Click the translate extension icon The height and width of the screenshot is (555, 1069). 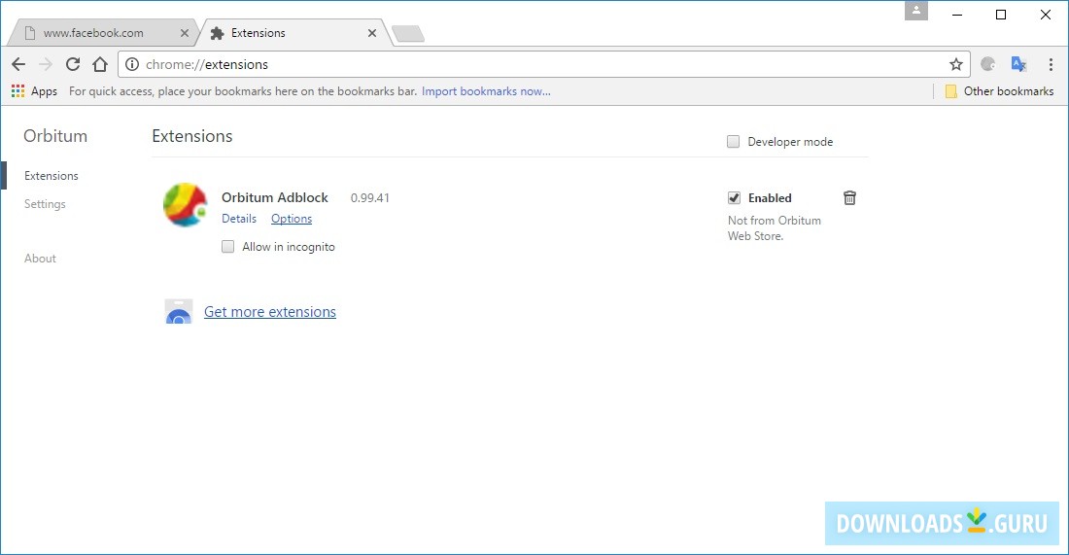[x=1018, y=64]
